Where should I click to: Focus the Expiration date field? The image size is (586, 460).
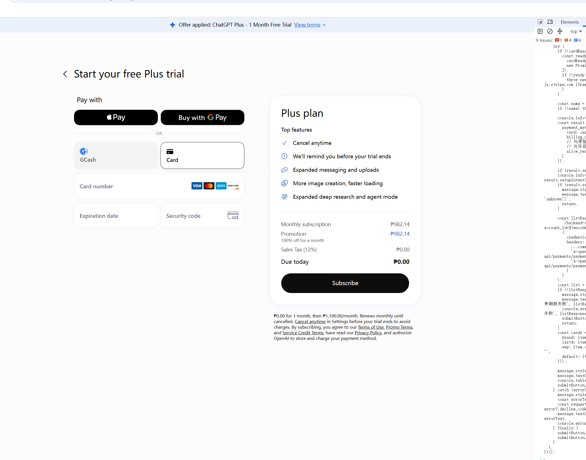(116, 216)
